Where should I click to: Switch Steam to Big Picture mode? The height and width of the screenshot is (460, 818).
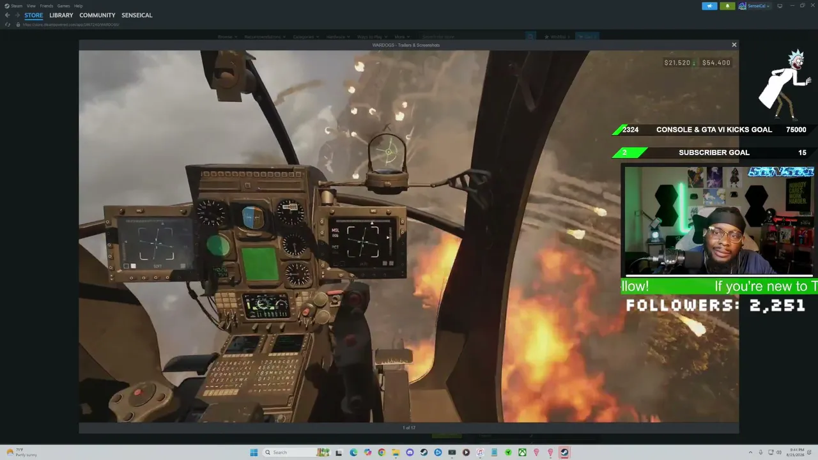point(780,6)
